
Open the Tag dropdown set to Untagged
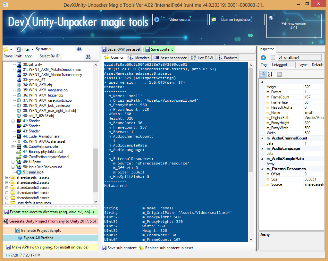[283, 65]
